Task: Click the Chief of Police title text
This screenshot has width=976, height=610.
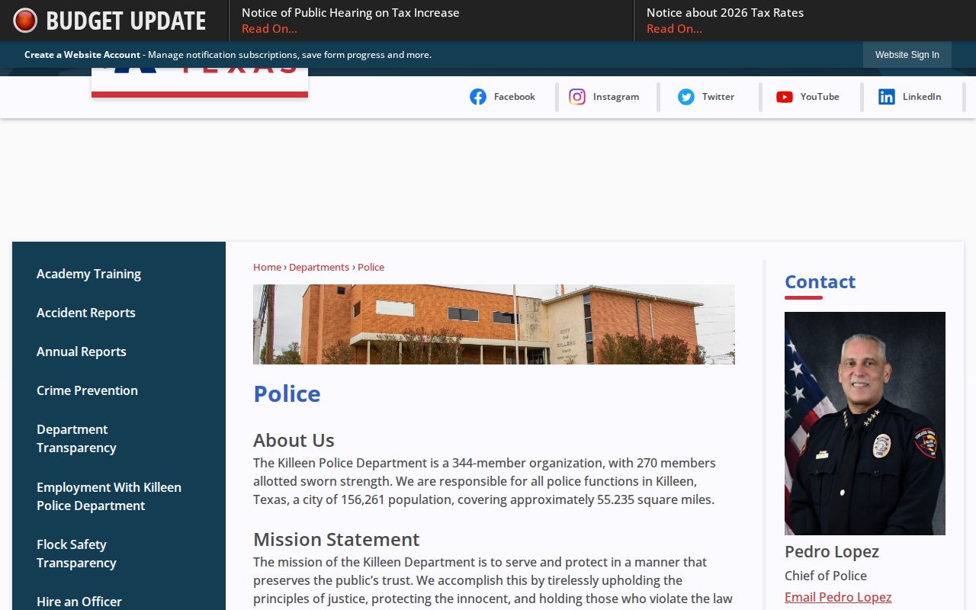Action: (826, 576)
